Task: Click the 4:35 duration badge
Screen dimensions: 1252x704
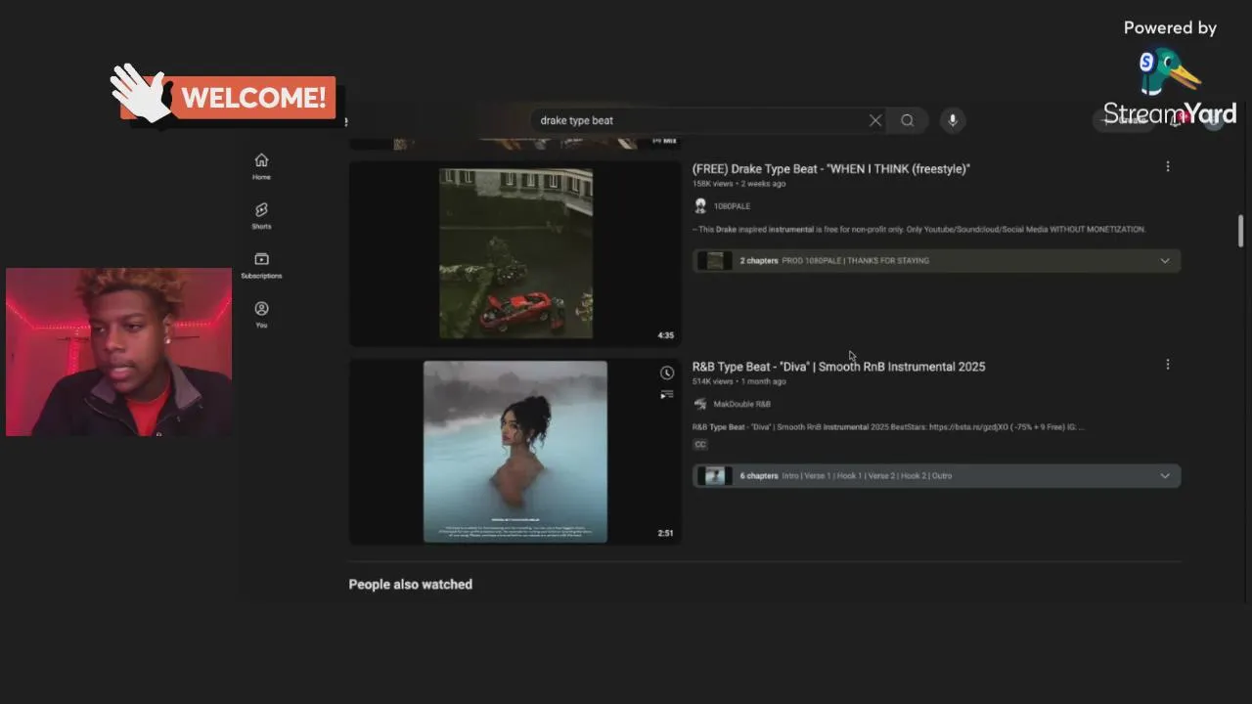Action: pos(665,335)
